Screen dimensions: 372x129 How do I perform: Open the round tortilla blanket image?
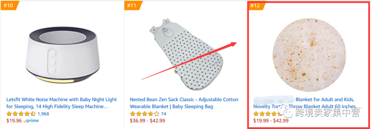click(309, 55)
